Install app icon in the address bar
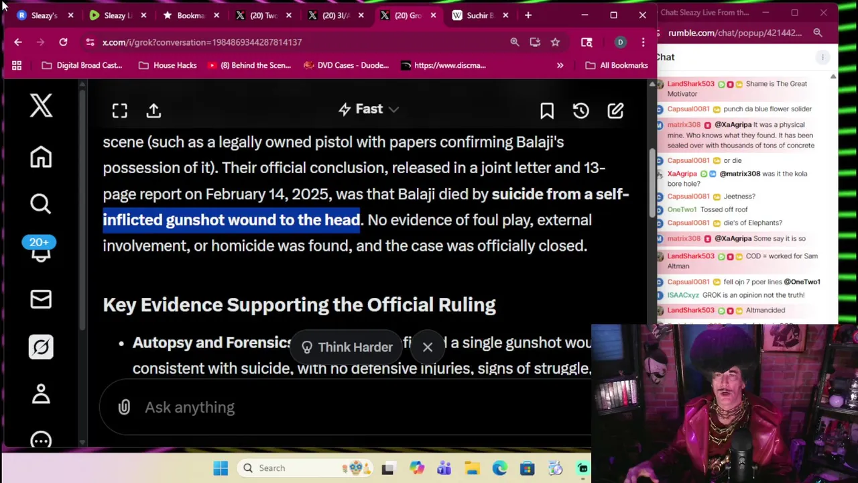The image size is (858, 483). [535, 42]
